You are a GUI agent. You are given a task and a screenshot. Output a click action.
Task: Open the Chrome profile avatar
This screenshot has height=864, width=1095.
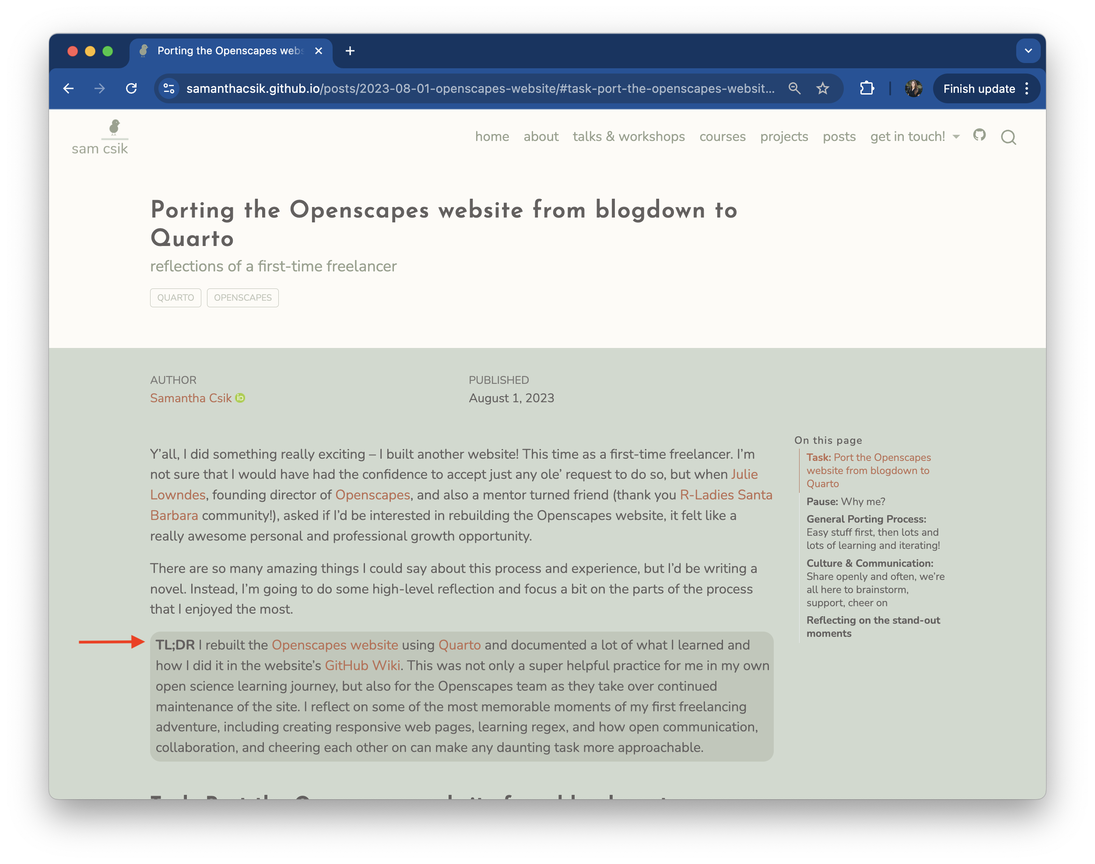pos(913,88)
